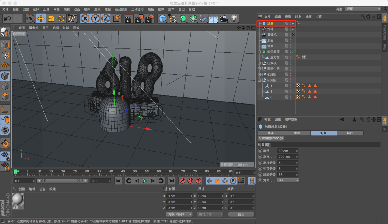Expand the 理想生活 group

pos(259,69)
